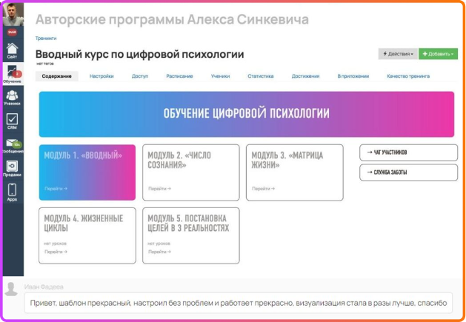Open the Модуль 5 Постановка целей card
The image size is (466, 322).
(x=190, y=235)
